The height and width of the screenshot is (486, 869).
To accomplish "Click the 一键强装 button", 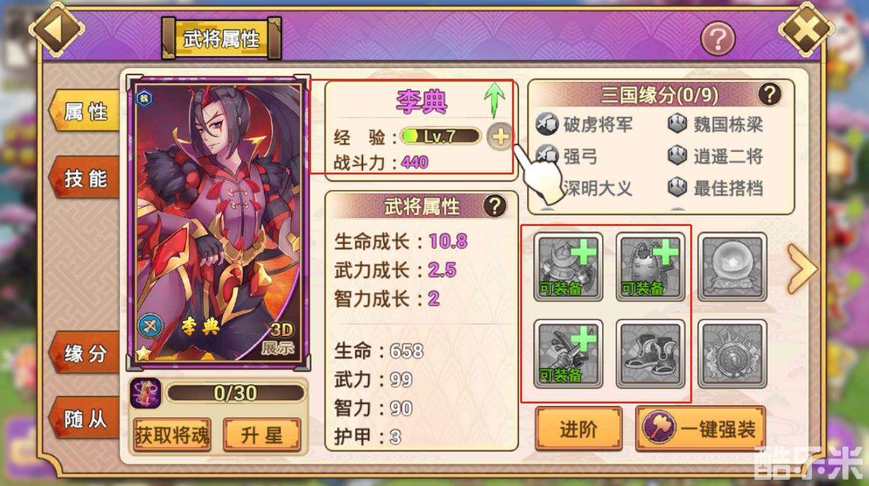I will [x=701, y=429].
